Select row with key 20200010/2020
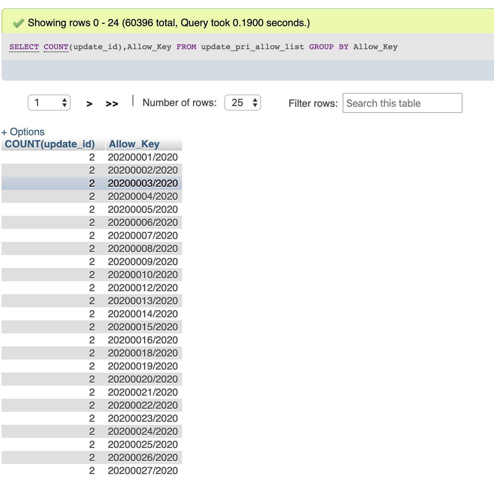This screenshot has width=494, height=484. (x=92, y=275)
